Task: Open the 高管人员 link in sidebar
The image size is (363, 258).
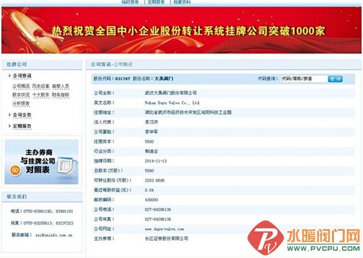Action: coord(61,86)
